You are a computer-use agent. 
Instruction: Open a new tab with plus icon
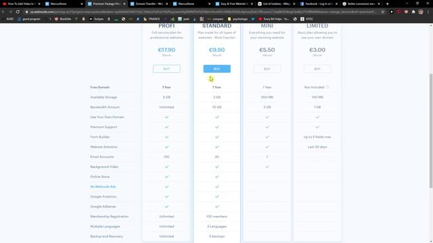click(388, 4)
